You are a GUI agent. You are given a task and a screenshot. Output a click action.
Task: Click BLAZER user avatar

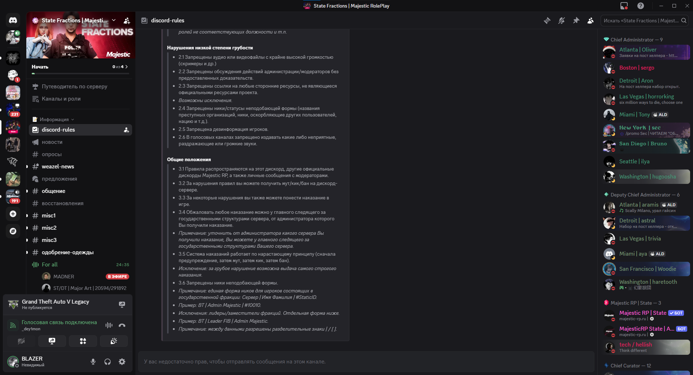click(13, 361)
